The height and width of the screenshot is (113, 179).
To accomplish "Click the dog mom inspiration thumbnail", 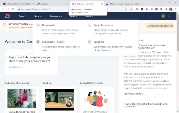I will 22,98.
